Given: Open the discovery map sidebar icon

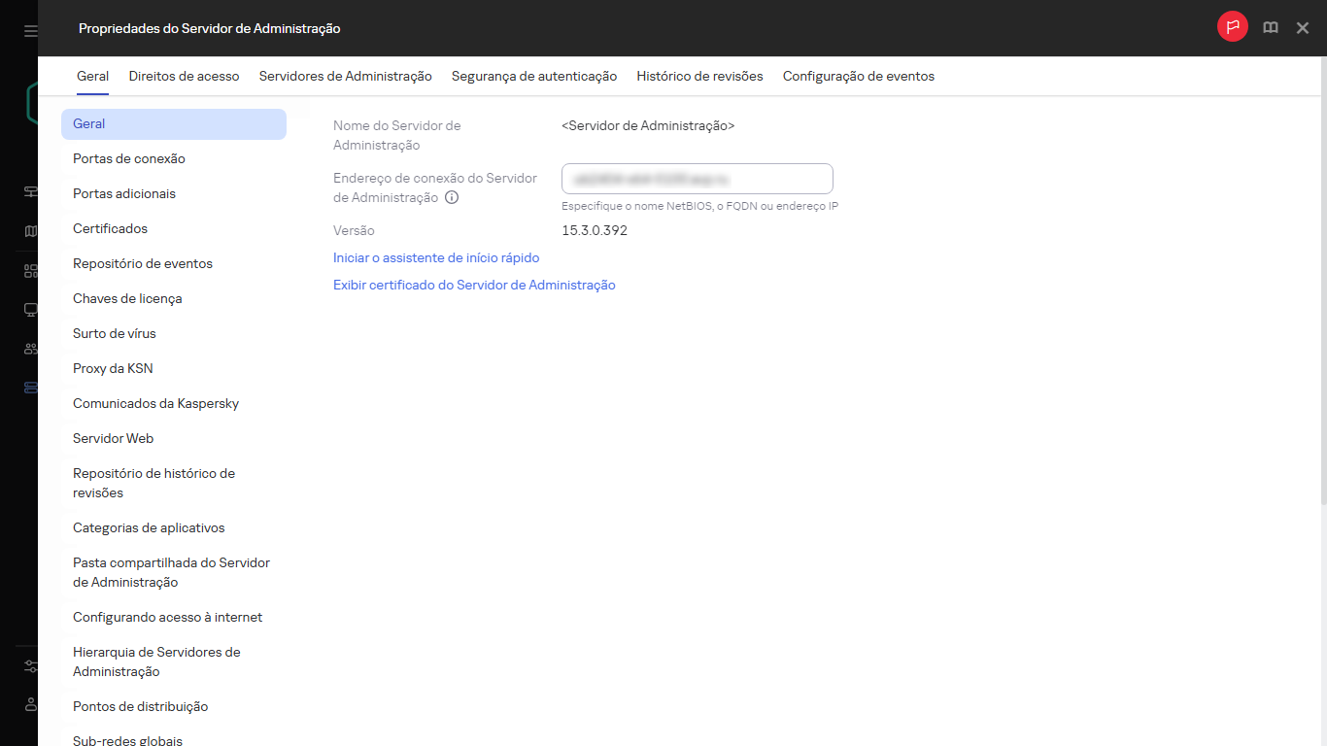Looking at the screenshot, I should tap(29, 230).
